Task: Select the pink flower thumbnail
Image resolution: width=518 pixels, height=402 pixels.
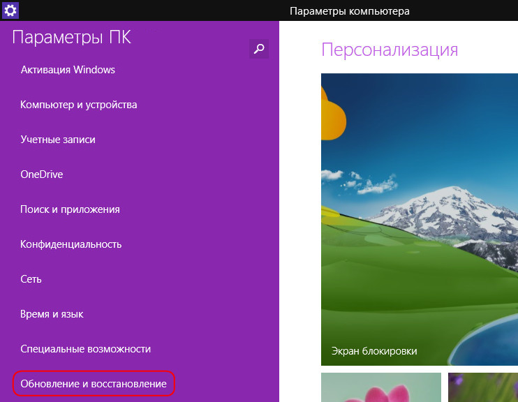Action: click(381, 387)
